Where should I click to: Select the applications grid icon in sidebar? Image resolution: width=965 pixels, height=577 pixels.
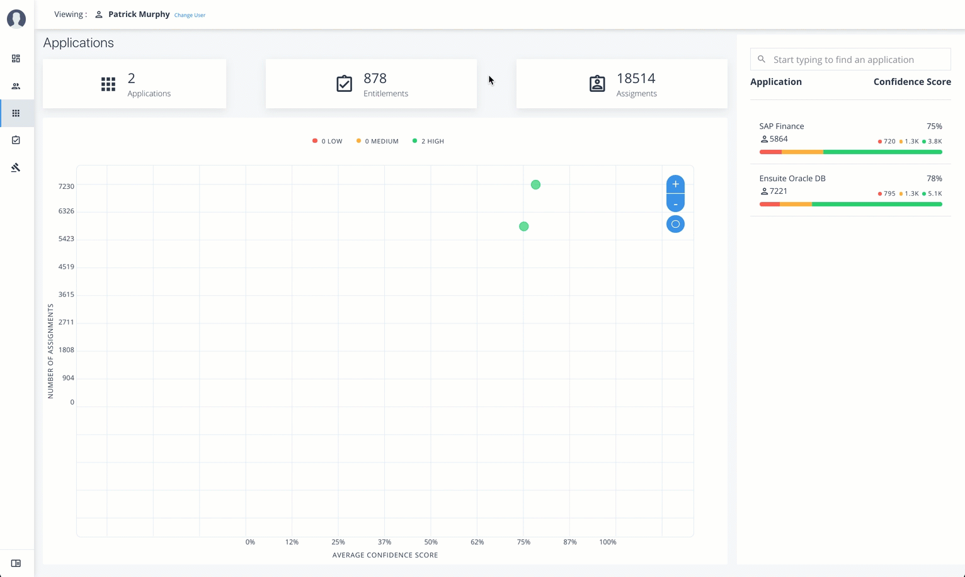click(x=16, y=113)
